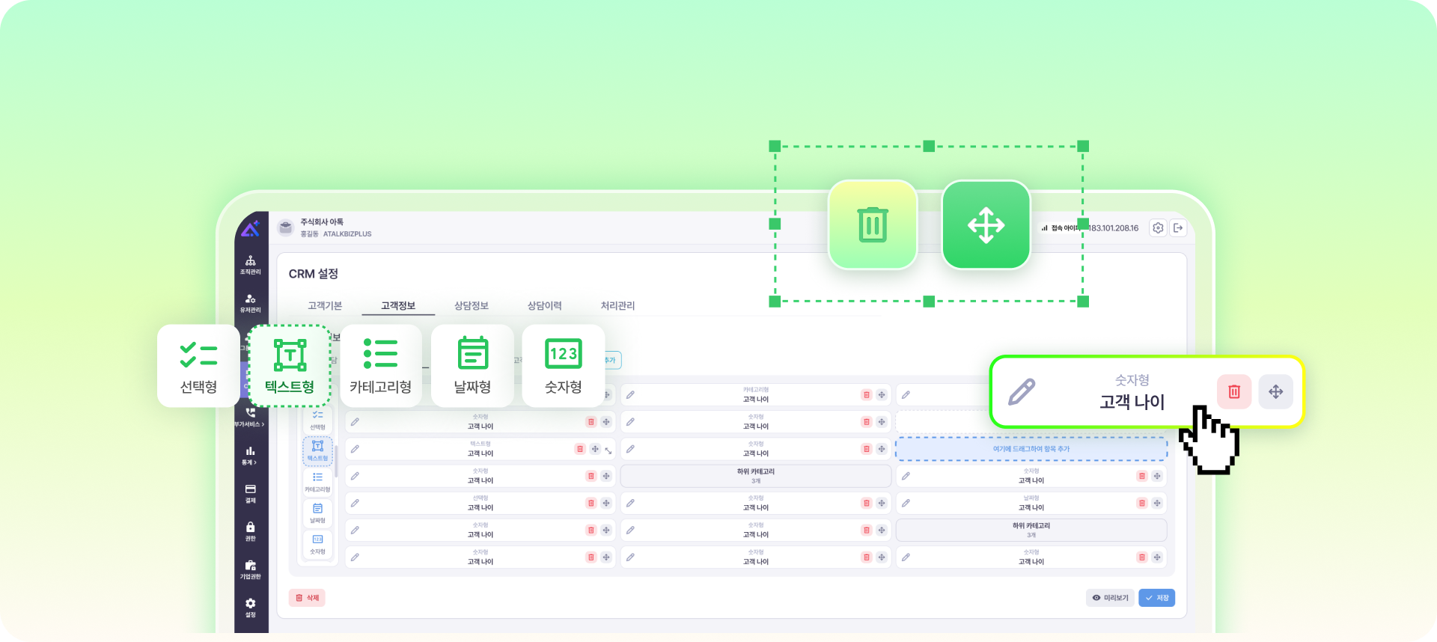
Task: Expand 부가서비스 menu in the sidebar
Action: click(x=250, y=418)
